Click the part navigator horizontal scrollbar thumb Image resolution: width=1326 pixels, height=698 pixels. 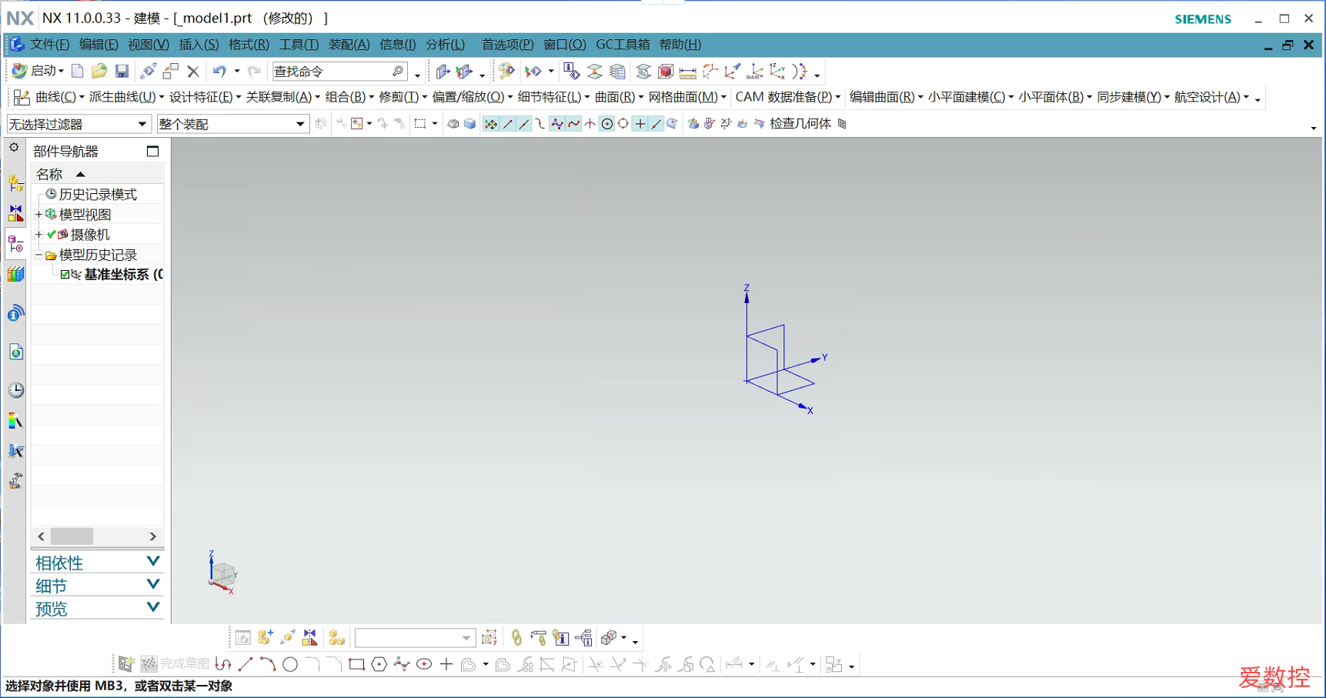(x=72, y=536)
